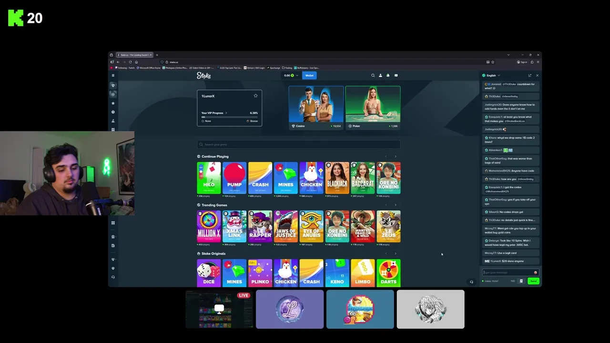Viewport: 610px width, 343px height.
Task: Open the browser tab list chevron
Action: [508, 55]
